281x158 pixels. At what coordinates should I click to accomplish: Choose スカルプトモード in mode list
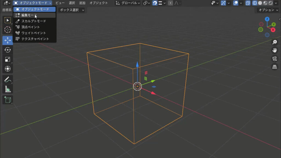pyautogui.click(x=34, y=21)
